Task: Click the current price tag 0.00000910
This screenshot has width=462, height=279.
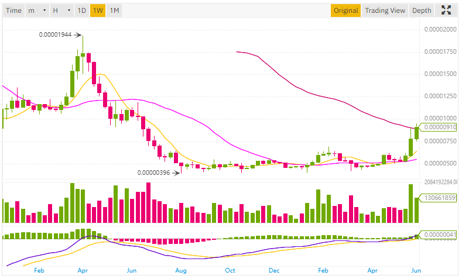Action: 438,127
